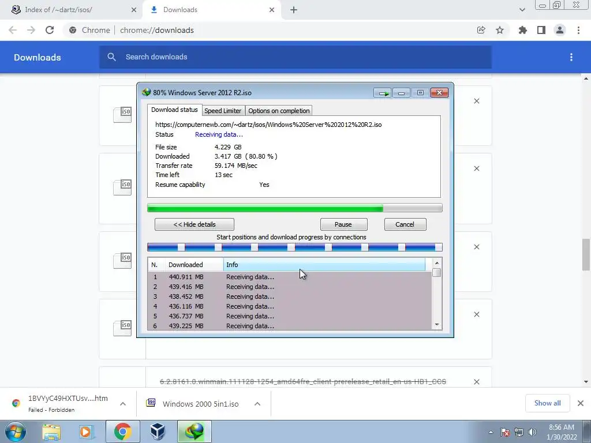Switch to Chrome on the taskbar

122,431
